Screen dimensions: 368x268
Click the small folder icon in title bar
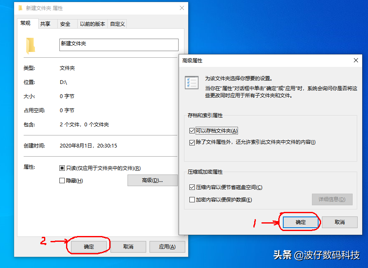[x=21, y=8]
